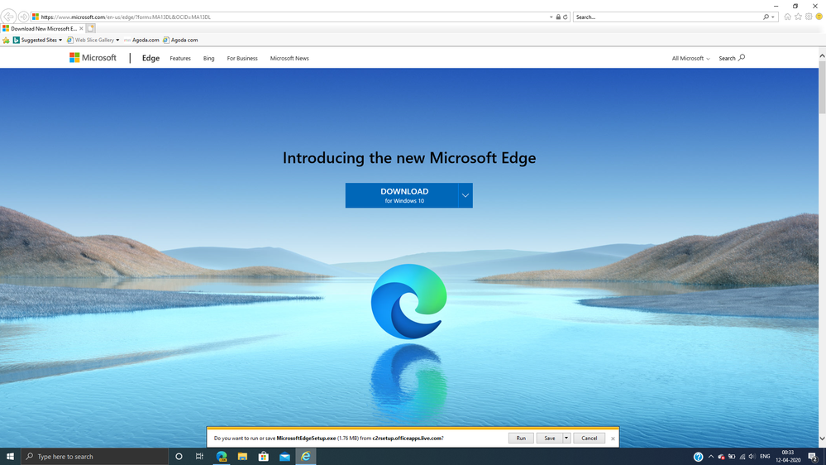Click the browser Forward arrow button
Viewport: 826px width, 465px height.
coord(23,17)
